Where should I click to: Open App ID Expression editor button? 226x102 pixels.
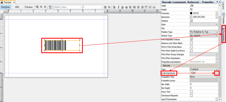click(217, 99)
